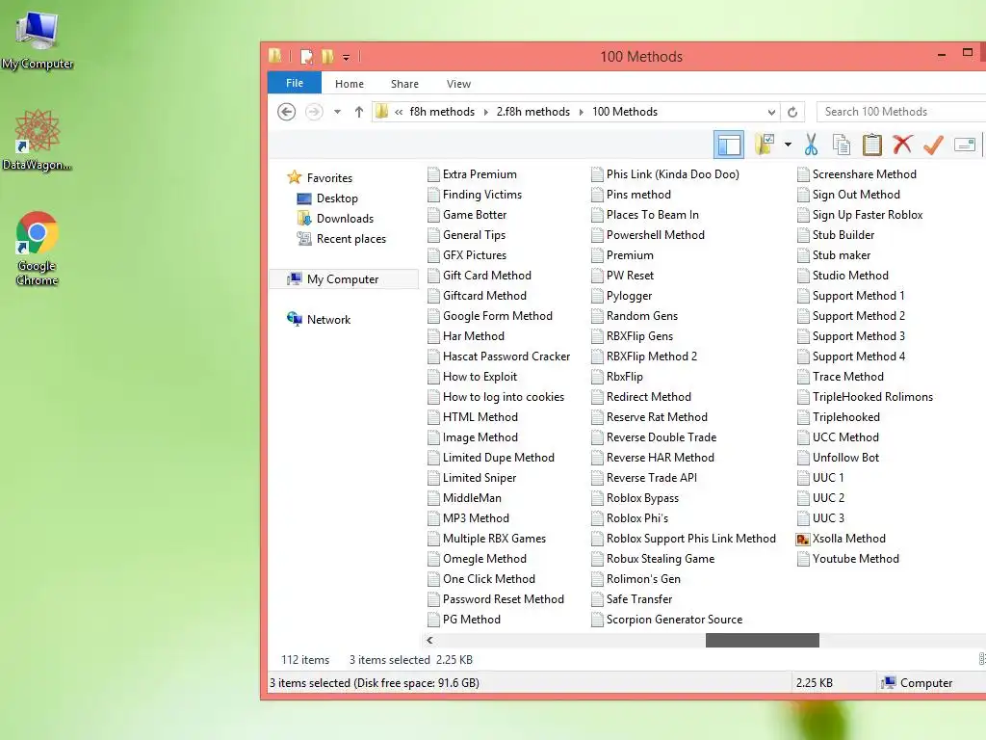Click the Computer status bar entry
Viewport: 986px width, 740px height.
coord(918,683)
